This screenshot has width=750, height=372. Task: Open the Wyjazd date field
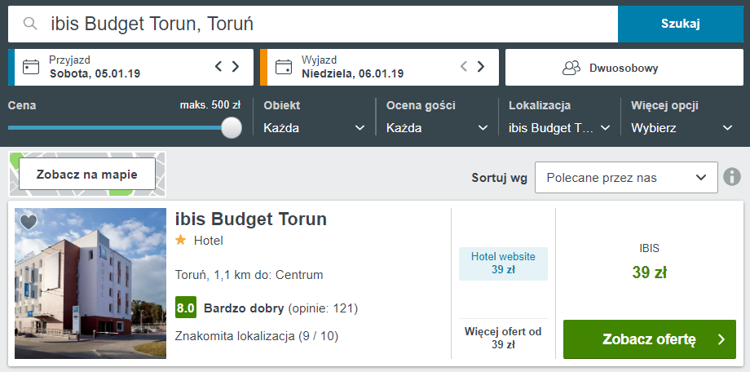click(379, 68)
